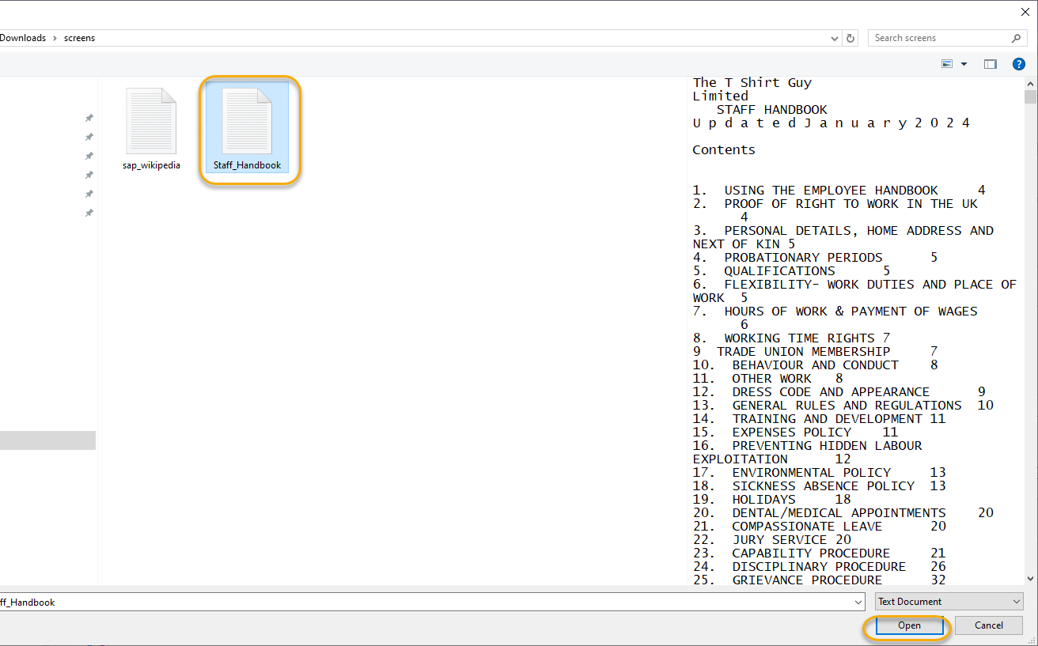Click the refresh button beside address bar
Screen dimensions: 1038x646
click(851, 38)
